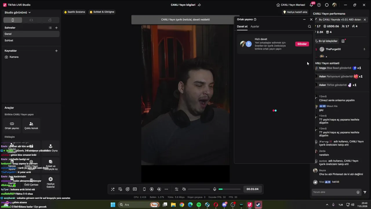Show hidden system tray icons
The image size is (371, 209).
click(327, 205)
